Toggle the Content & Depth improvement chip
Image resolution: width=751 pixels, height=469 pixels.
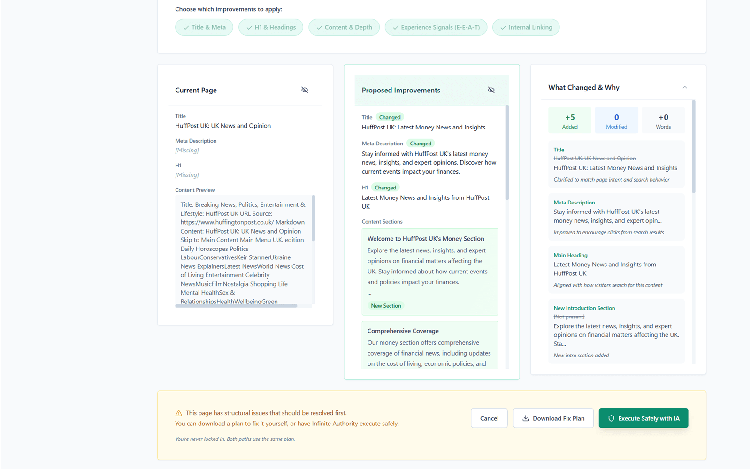coord(344,27)
